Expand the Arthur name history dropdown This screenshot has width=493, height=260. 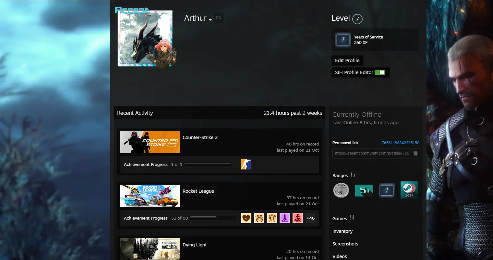pyautogui.click(x=210, y=20)
